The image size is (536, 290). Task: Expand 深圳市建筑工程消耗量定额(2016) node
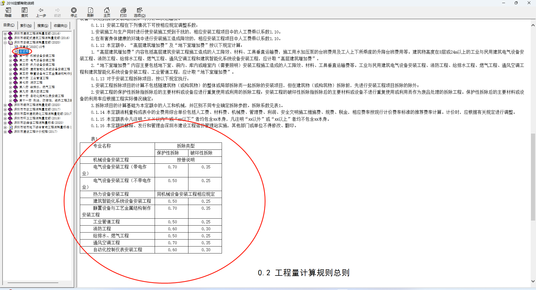pos(5,33)
